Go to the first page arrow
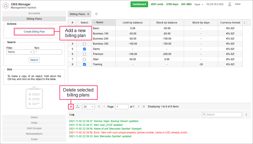 pyautogui.click(x=99, y=106)
